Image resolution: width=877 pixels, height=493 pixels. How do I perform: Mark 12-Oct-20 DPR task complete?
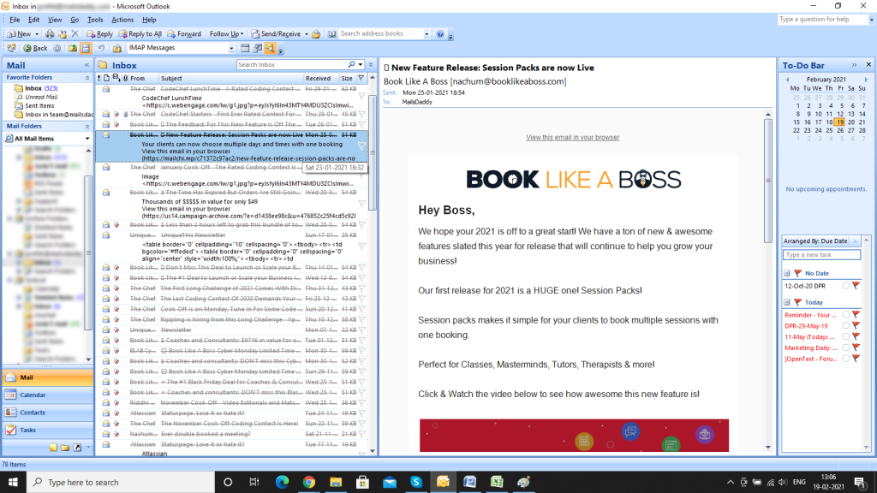[x=845, y=286]
